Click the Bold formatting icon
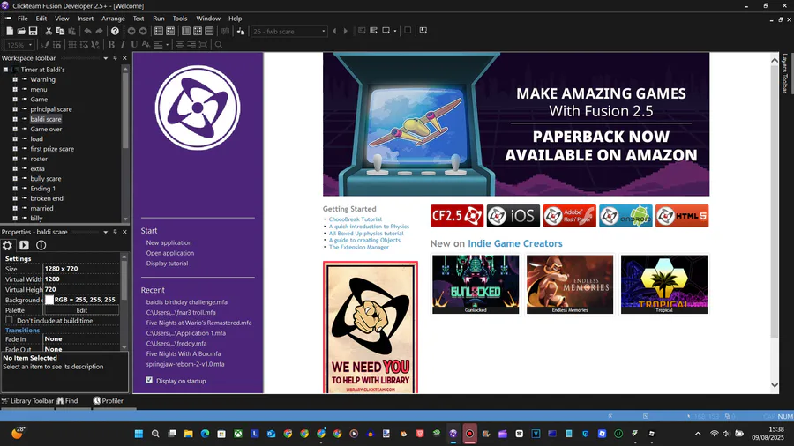Screen dimensions: 794x446 (x=111, y=44)
